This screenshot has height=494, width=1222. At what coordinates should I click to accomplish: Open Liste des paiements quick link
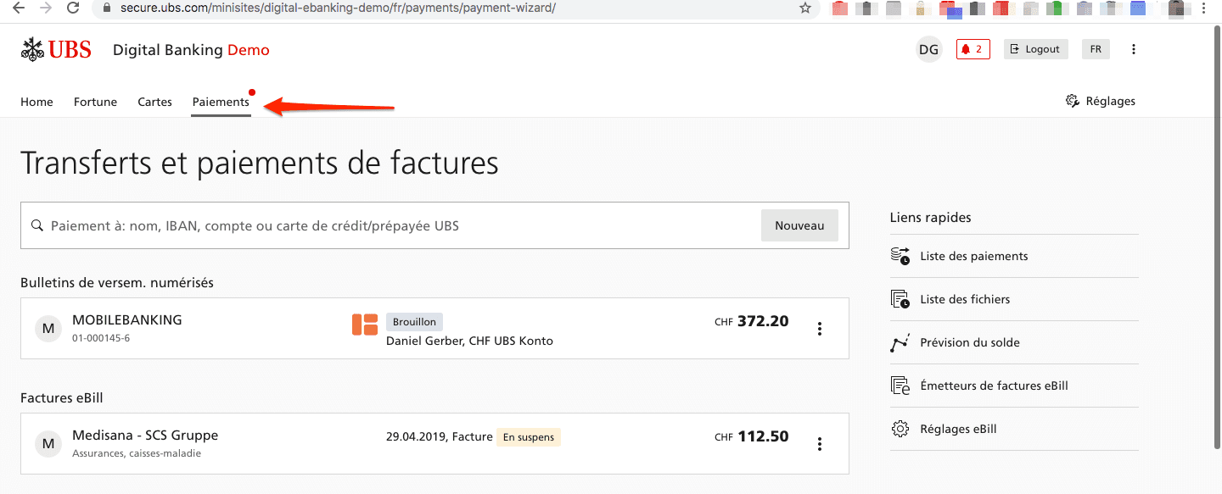(x=974, y=256)
